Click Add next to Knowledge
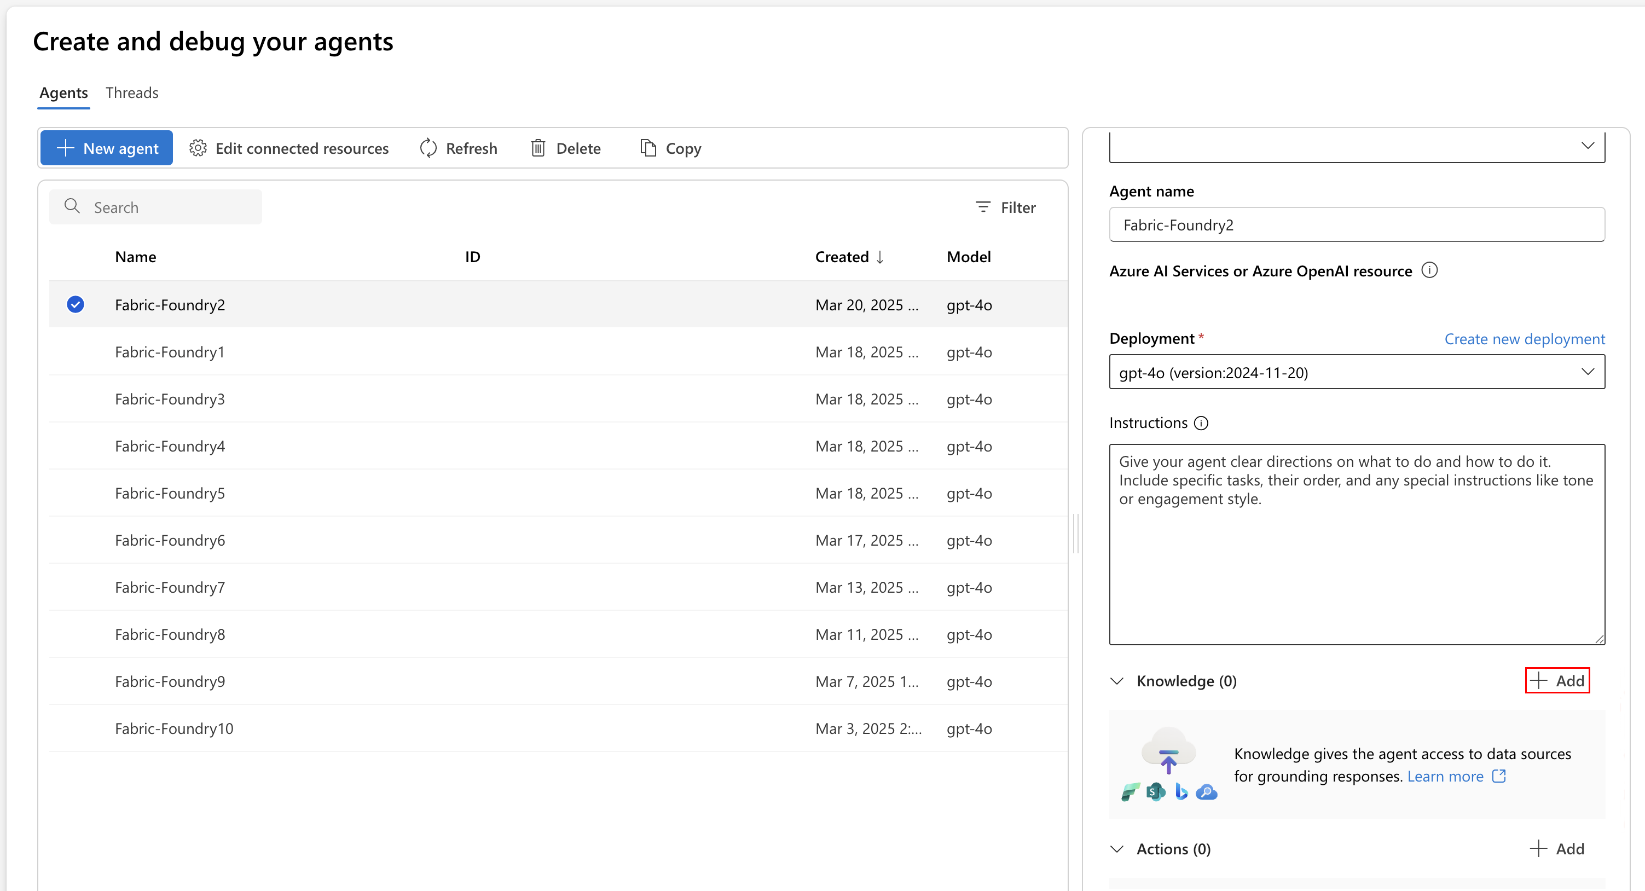The image size is (1645, 891). click(x=1557, y=680)
